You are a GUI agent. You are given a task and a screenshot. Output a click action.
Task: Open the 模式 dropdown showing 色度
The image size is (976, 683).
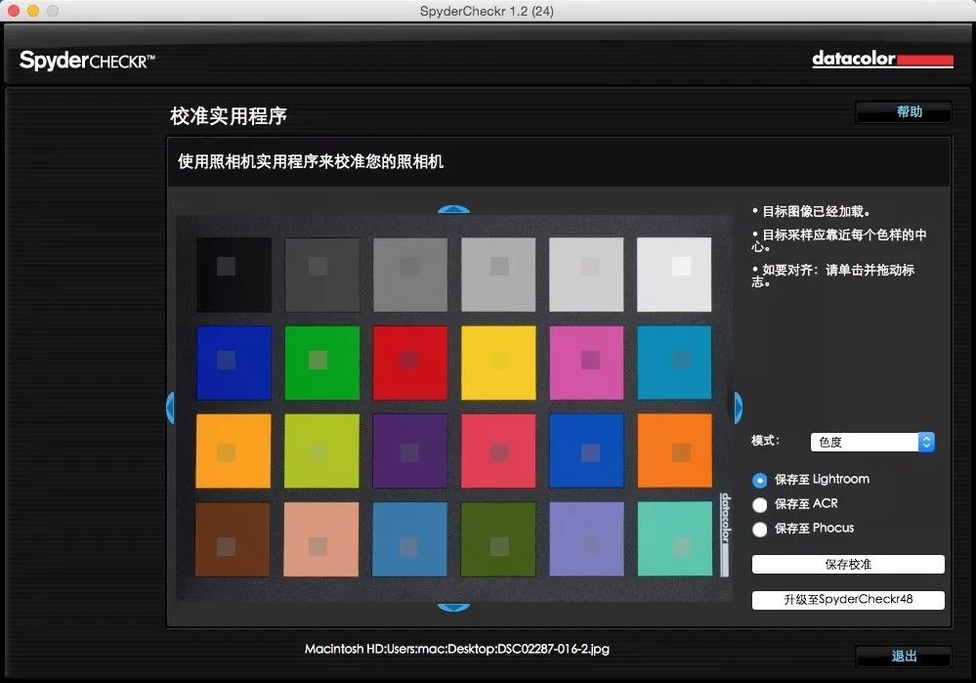[872, 442]
